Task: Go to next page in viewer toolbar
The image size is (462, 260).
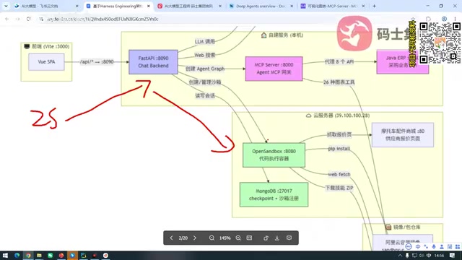Action: 195,238
